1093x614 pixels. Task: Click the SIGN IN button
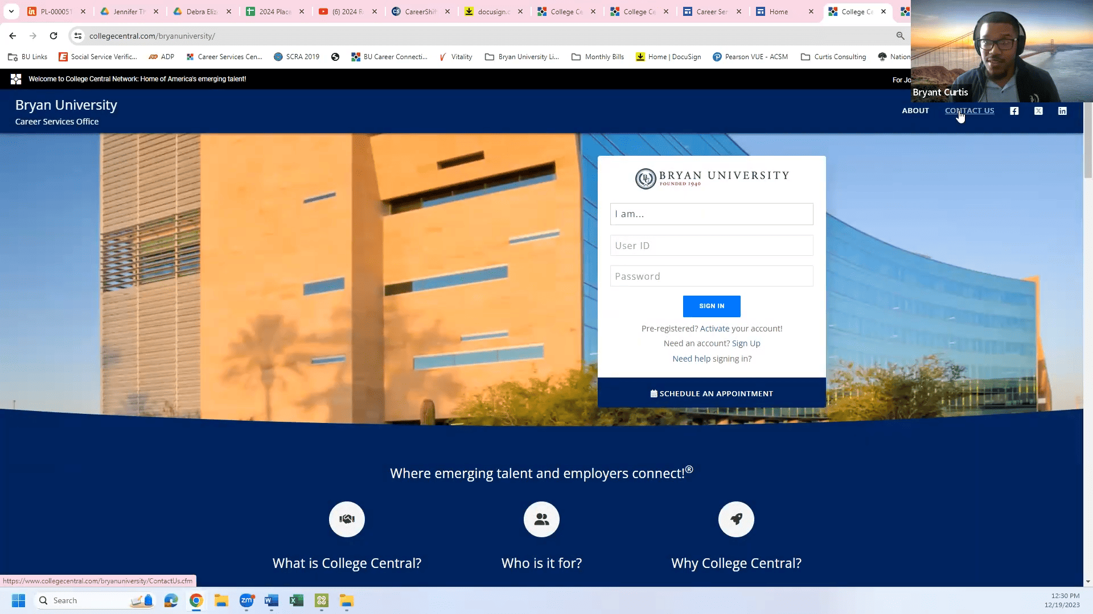(712, 306)
